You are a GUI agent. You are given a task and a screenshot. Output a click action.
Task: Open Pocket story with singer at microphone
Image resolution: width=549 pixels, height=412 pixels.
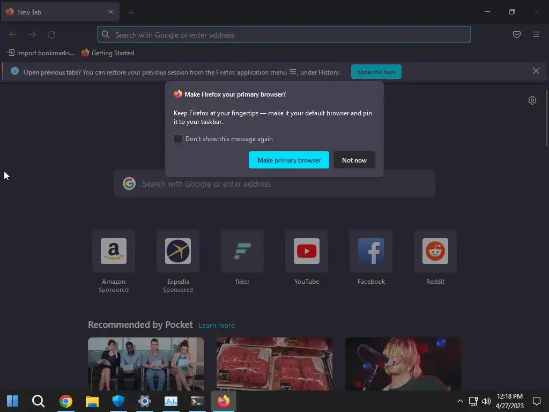click(403, 364)
